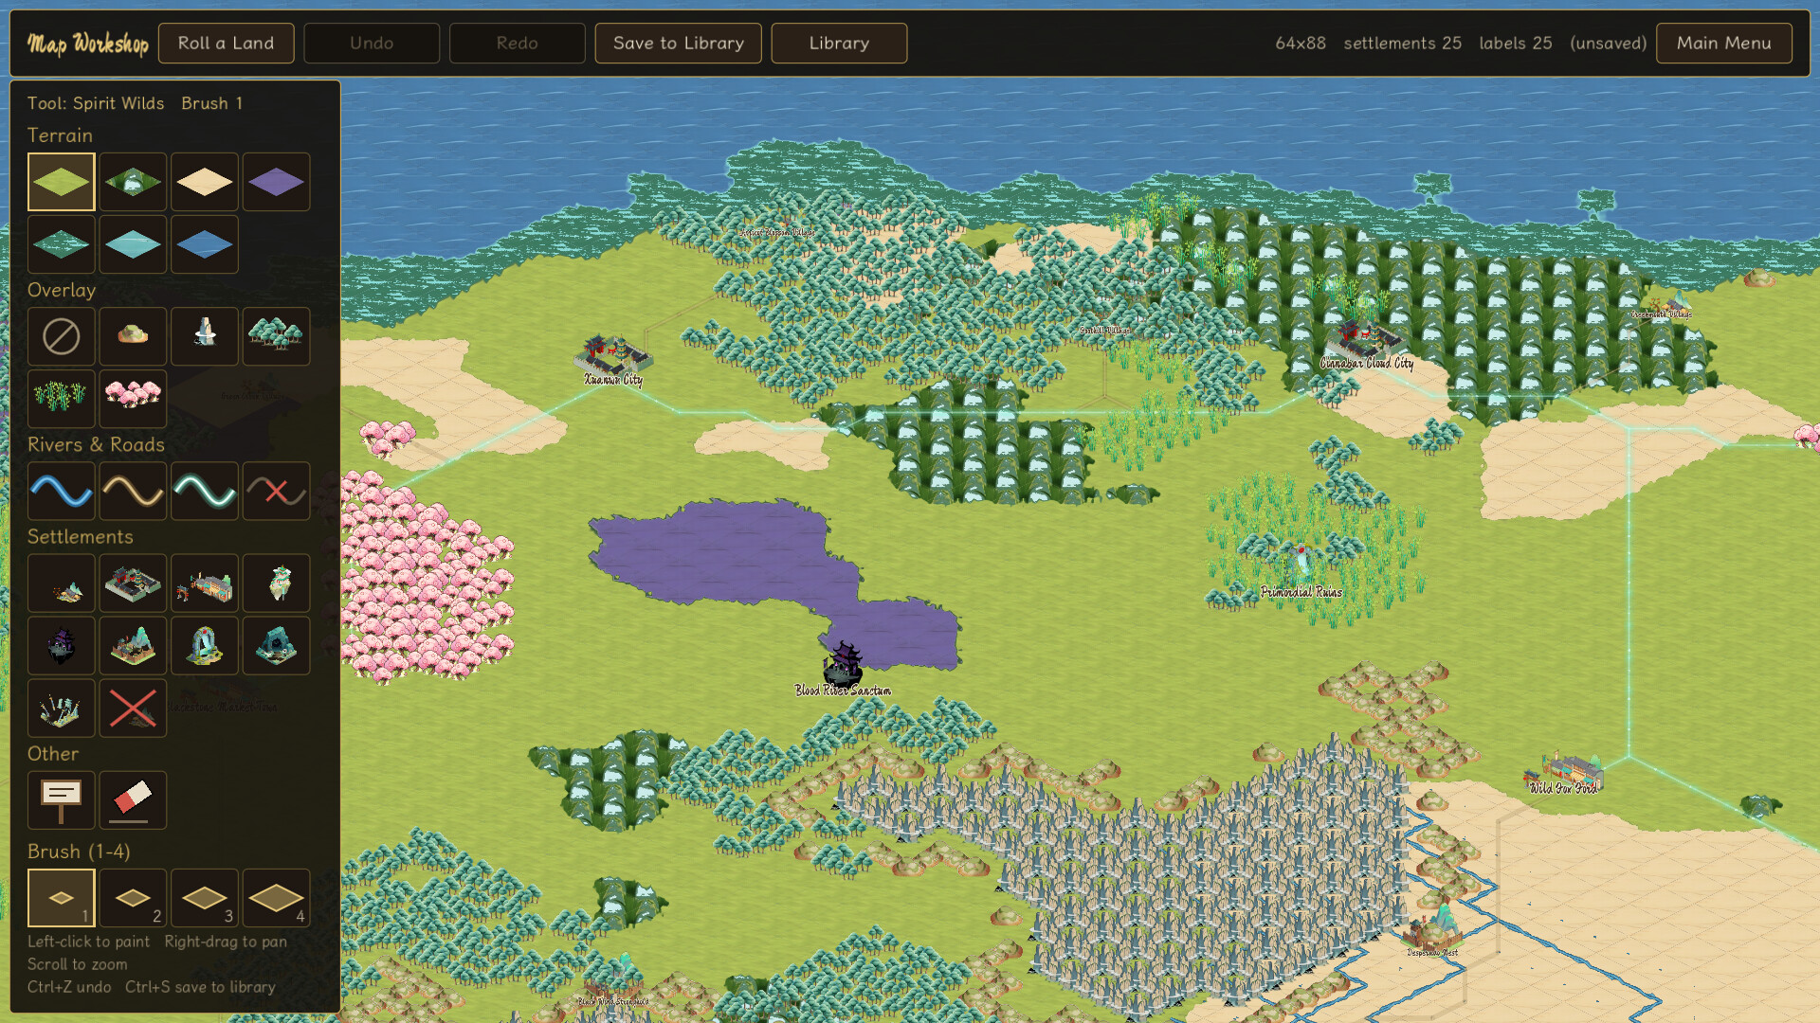Viewport: 1820px width, 1023px height.
Task: Select the eraser tool
Action: point(133,799)
